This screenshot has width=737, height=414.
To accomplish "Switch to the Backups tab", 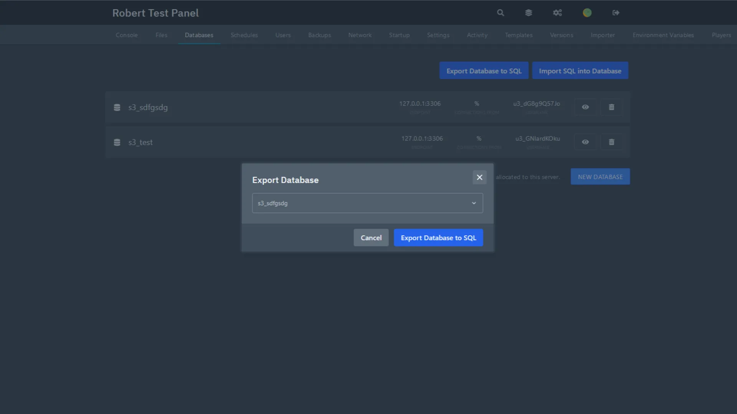I will point(319,35).
